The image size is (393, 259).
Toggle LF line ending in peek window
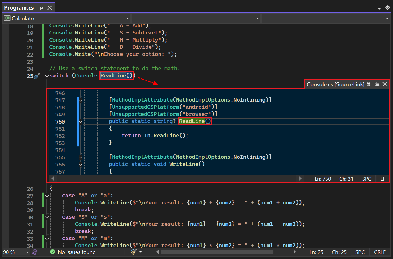coord(383,179)
